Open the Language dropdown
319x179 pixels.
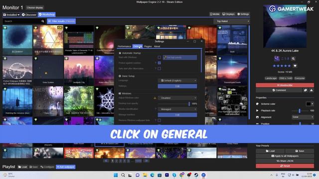click(177, 81)
